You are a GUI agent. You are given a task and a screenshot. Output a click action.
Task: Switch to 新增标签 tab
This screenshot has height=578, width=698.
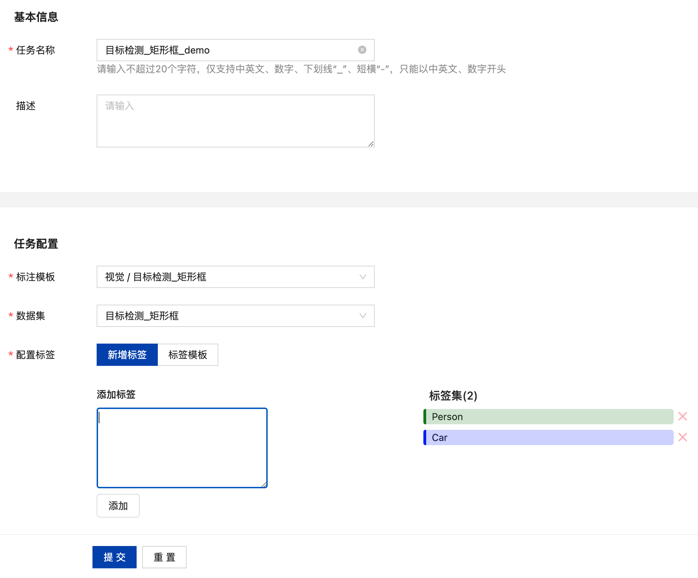tap(127, 355)
